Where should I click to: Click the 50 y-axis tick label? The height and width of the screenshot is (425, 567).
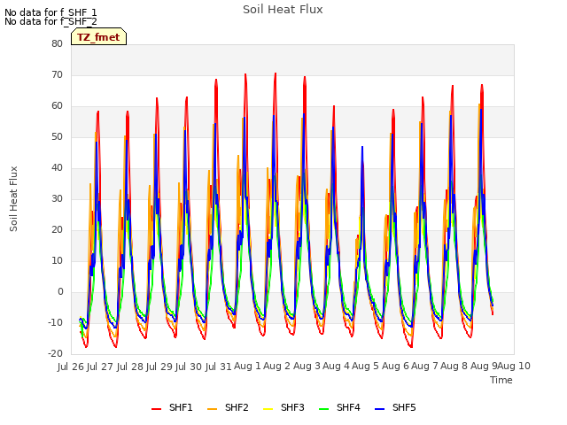[57, 137]
